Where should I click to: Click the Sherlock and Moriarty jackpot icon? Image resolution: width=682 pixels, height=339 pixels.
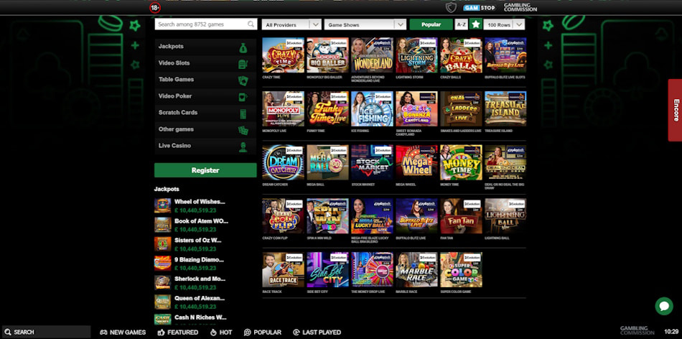pos(163,282)
